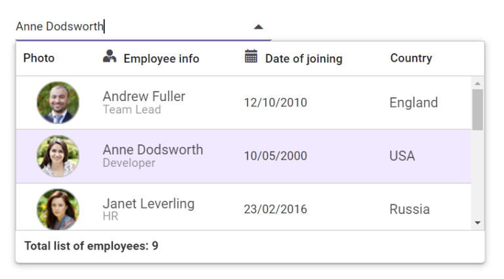The image size is (504, 279).
Task: Click the England country cell
Action: [x=413, y=102]
